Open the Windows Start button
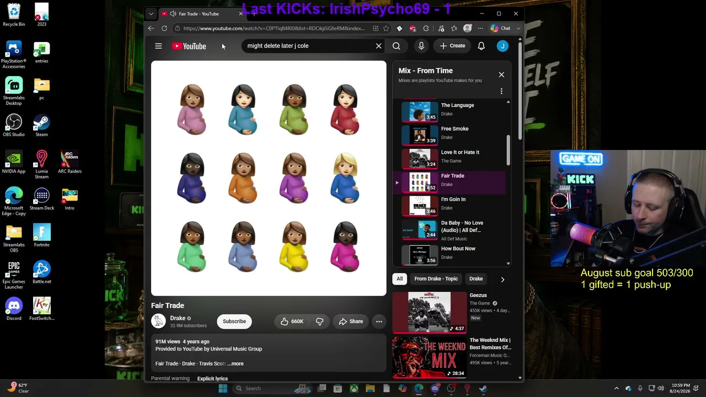The image size is (706, 397). click(x=223, y=388)
